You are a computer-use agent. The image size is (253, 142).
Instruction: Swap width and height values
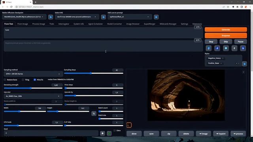coord(94,114)
